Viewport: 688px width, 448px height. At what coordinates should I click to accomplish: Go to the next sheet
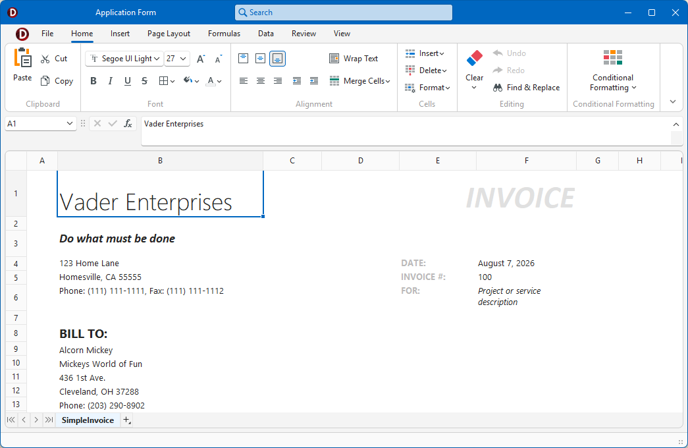pyautogui.click(x=36, y=420)
